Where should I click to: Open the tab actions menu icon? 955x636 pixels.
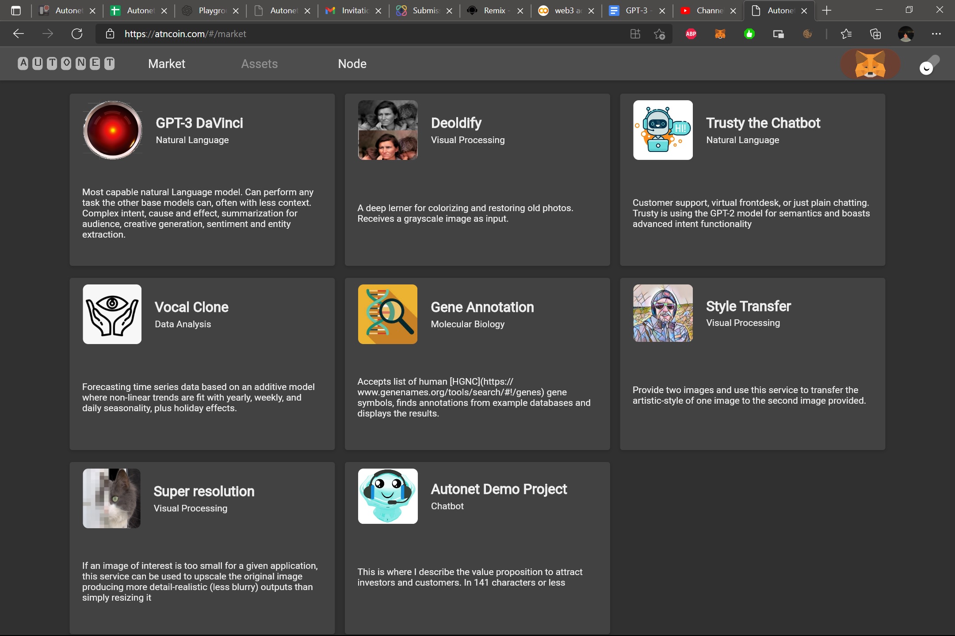point(16,11)
